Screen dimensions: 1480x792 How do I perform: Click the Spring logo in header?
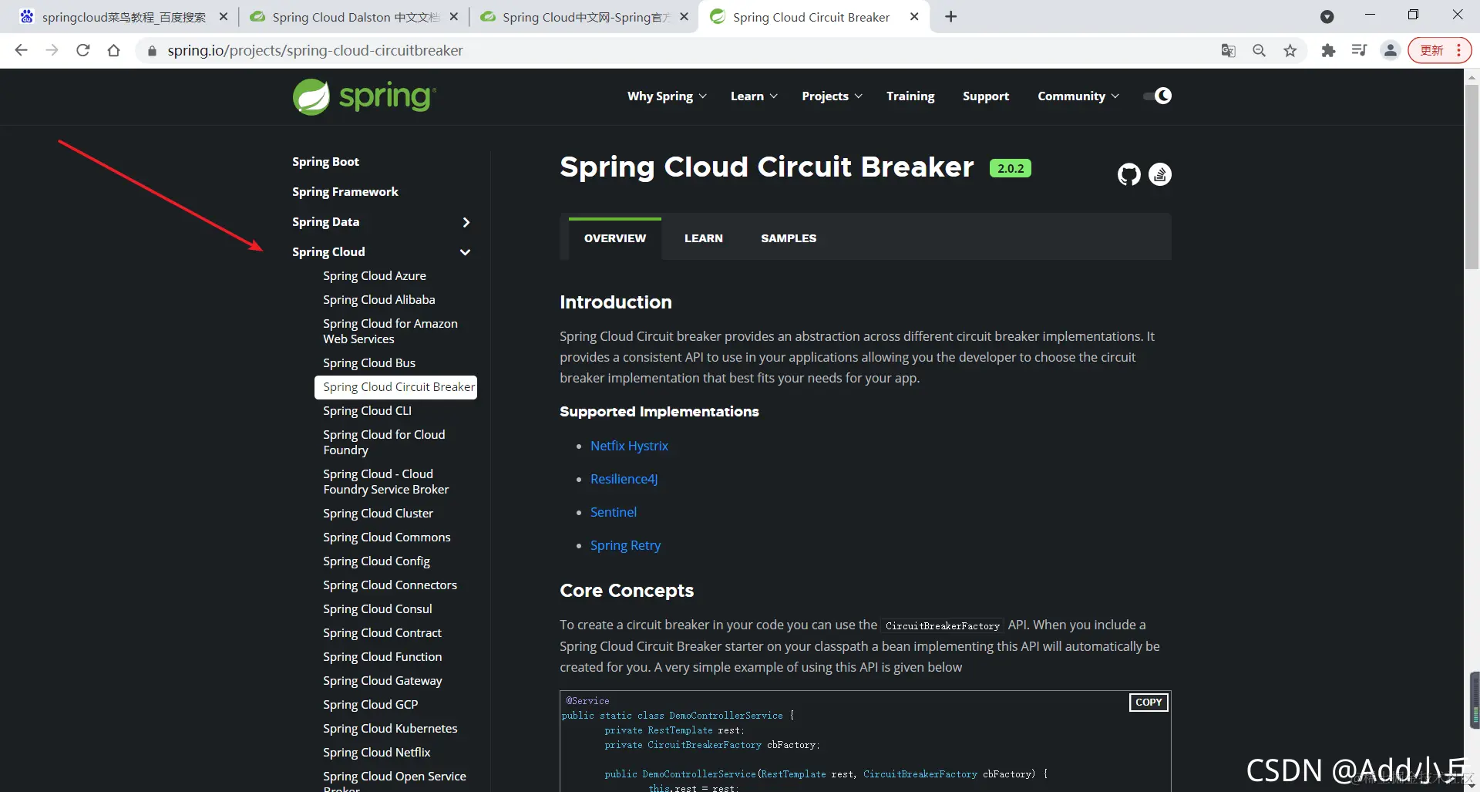[x=364, y=96]
